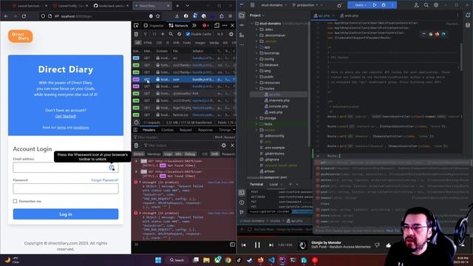Debug the tests configuration with bug icon
The height and width of the screenshot is (266, 473).
pos(384,5)
